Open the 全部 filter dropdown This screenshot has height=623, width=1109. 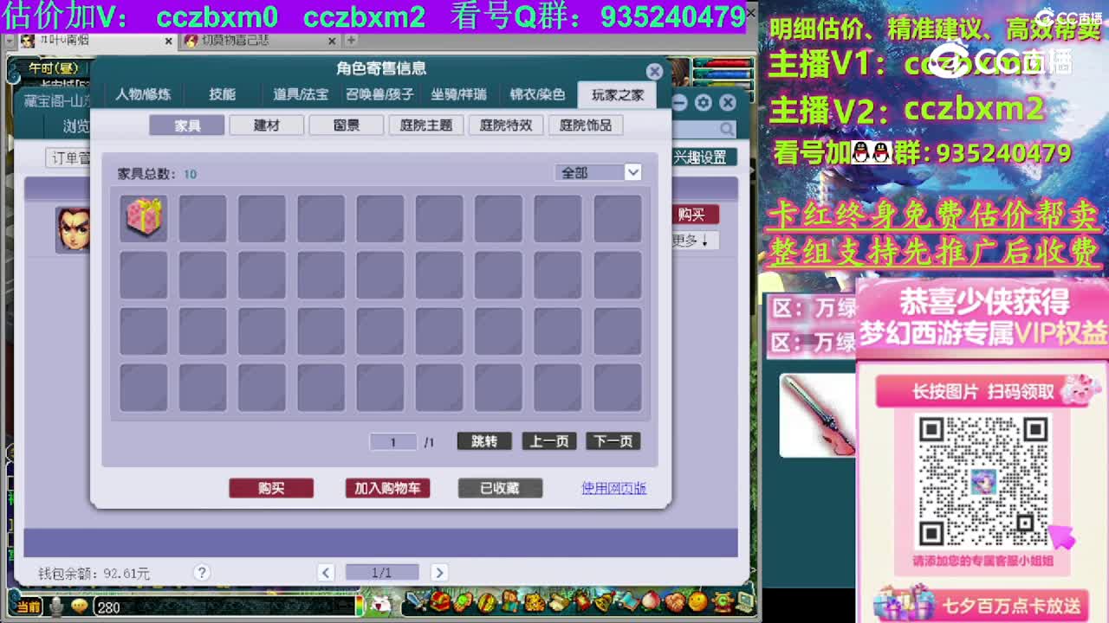coord(598,172)
